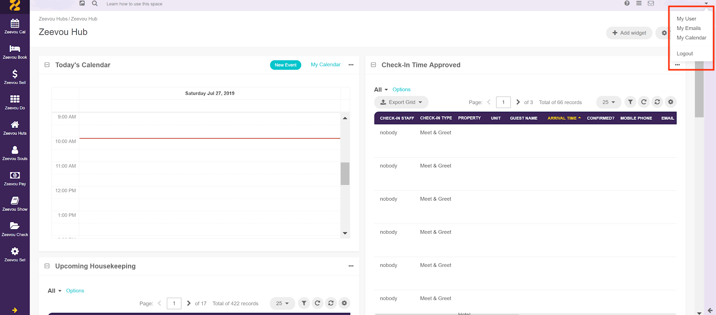Open Zeevou Book in the sidebar
Image resolution: width=716 pixels, height=315 pixels.
pyautogui.click(x=15, y=51)
